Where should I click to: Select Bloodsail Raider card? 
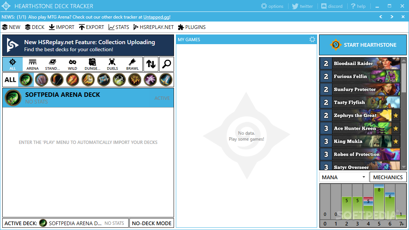[x=360, y=63]
